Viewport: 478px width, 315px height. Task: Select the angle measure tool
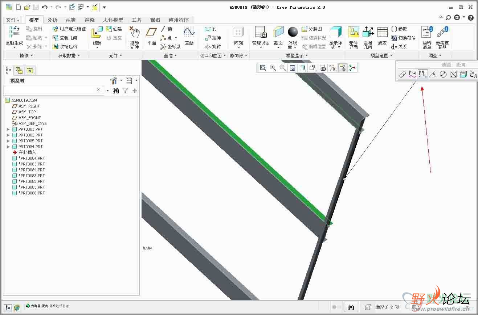433,74
